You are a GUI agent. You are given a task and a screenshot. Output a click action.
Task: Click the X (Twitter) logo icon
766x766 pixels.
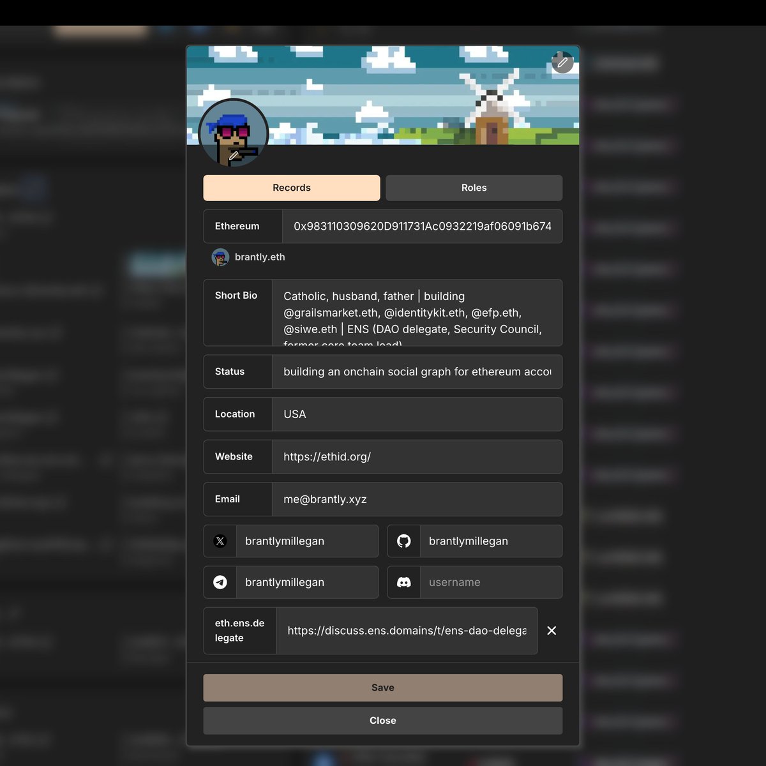pyautogui.click(x=220, y=541)
